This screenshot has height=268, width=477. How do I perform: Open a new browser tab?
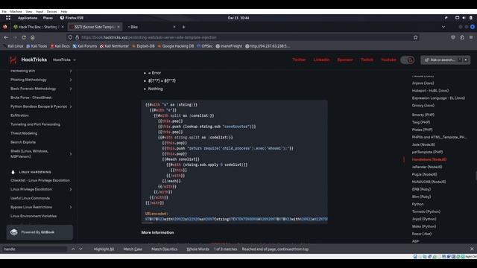(x=183, y=27)
